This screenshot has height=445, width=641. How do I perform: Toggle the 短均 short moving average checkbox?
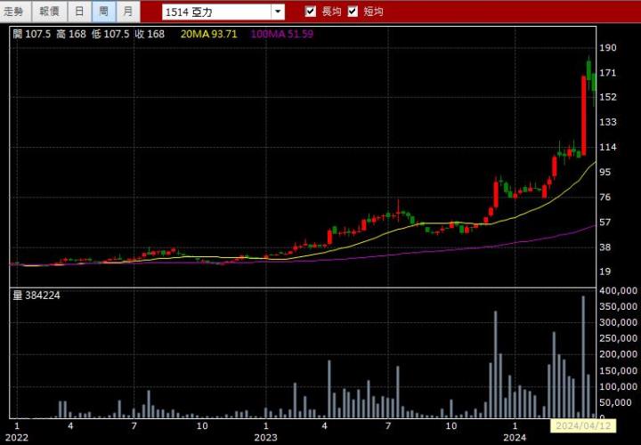pos(353,12)
